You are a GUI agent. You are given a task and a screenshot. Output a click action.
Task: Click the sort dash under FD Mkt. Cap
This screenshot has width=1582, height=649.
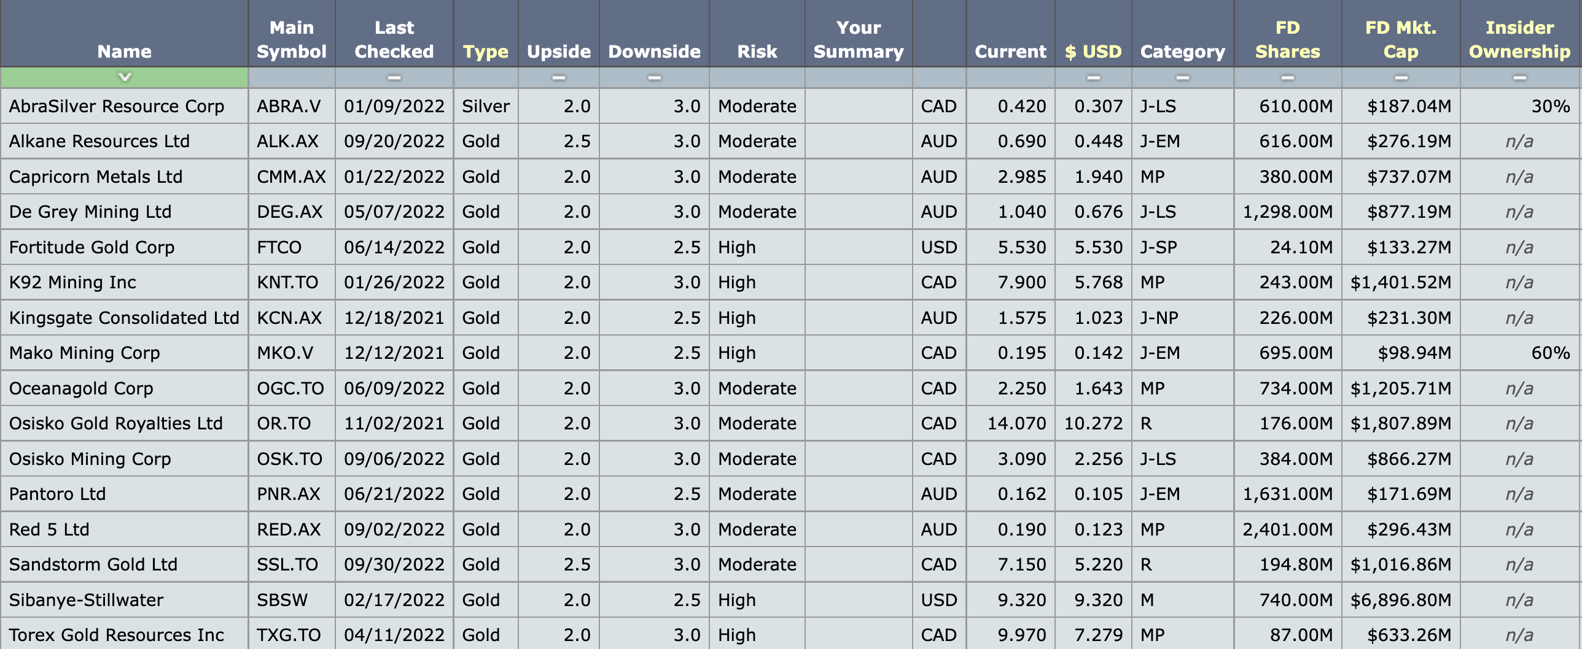pos(1401,78)
